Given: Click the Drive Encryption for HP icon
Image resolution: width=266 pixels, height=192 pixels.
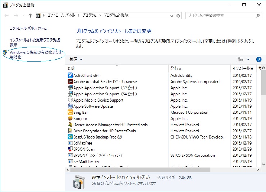Looking at the screenshot, I should point(70,131).
